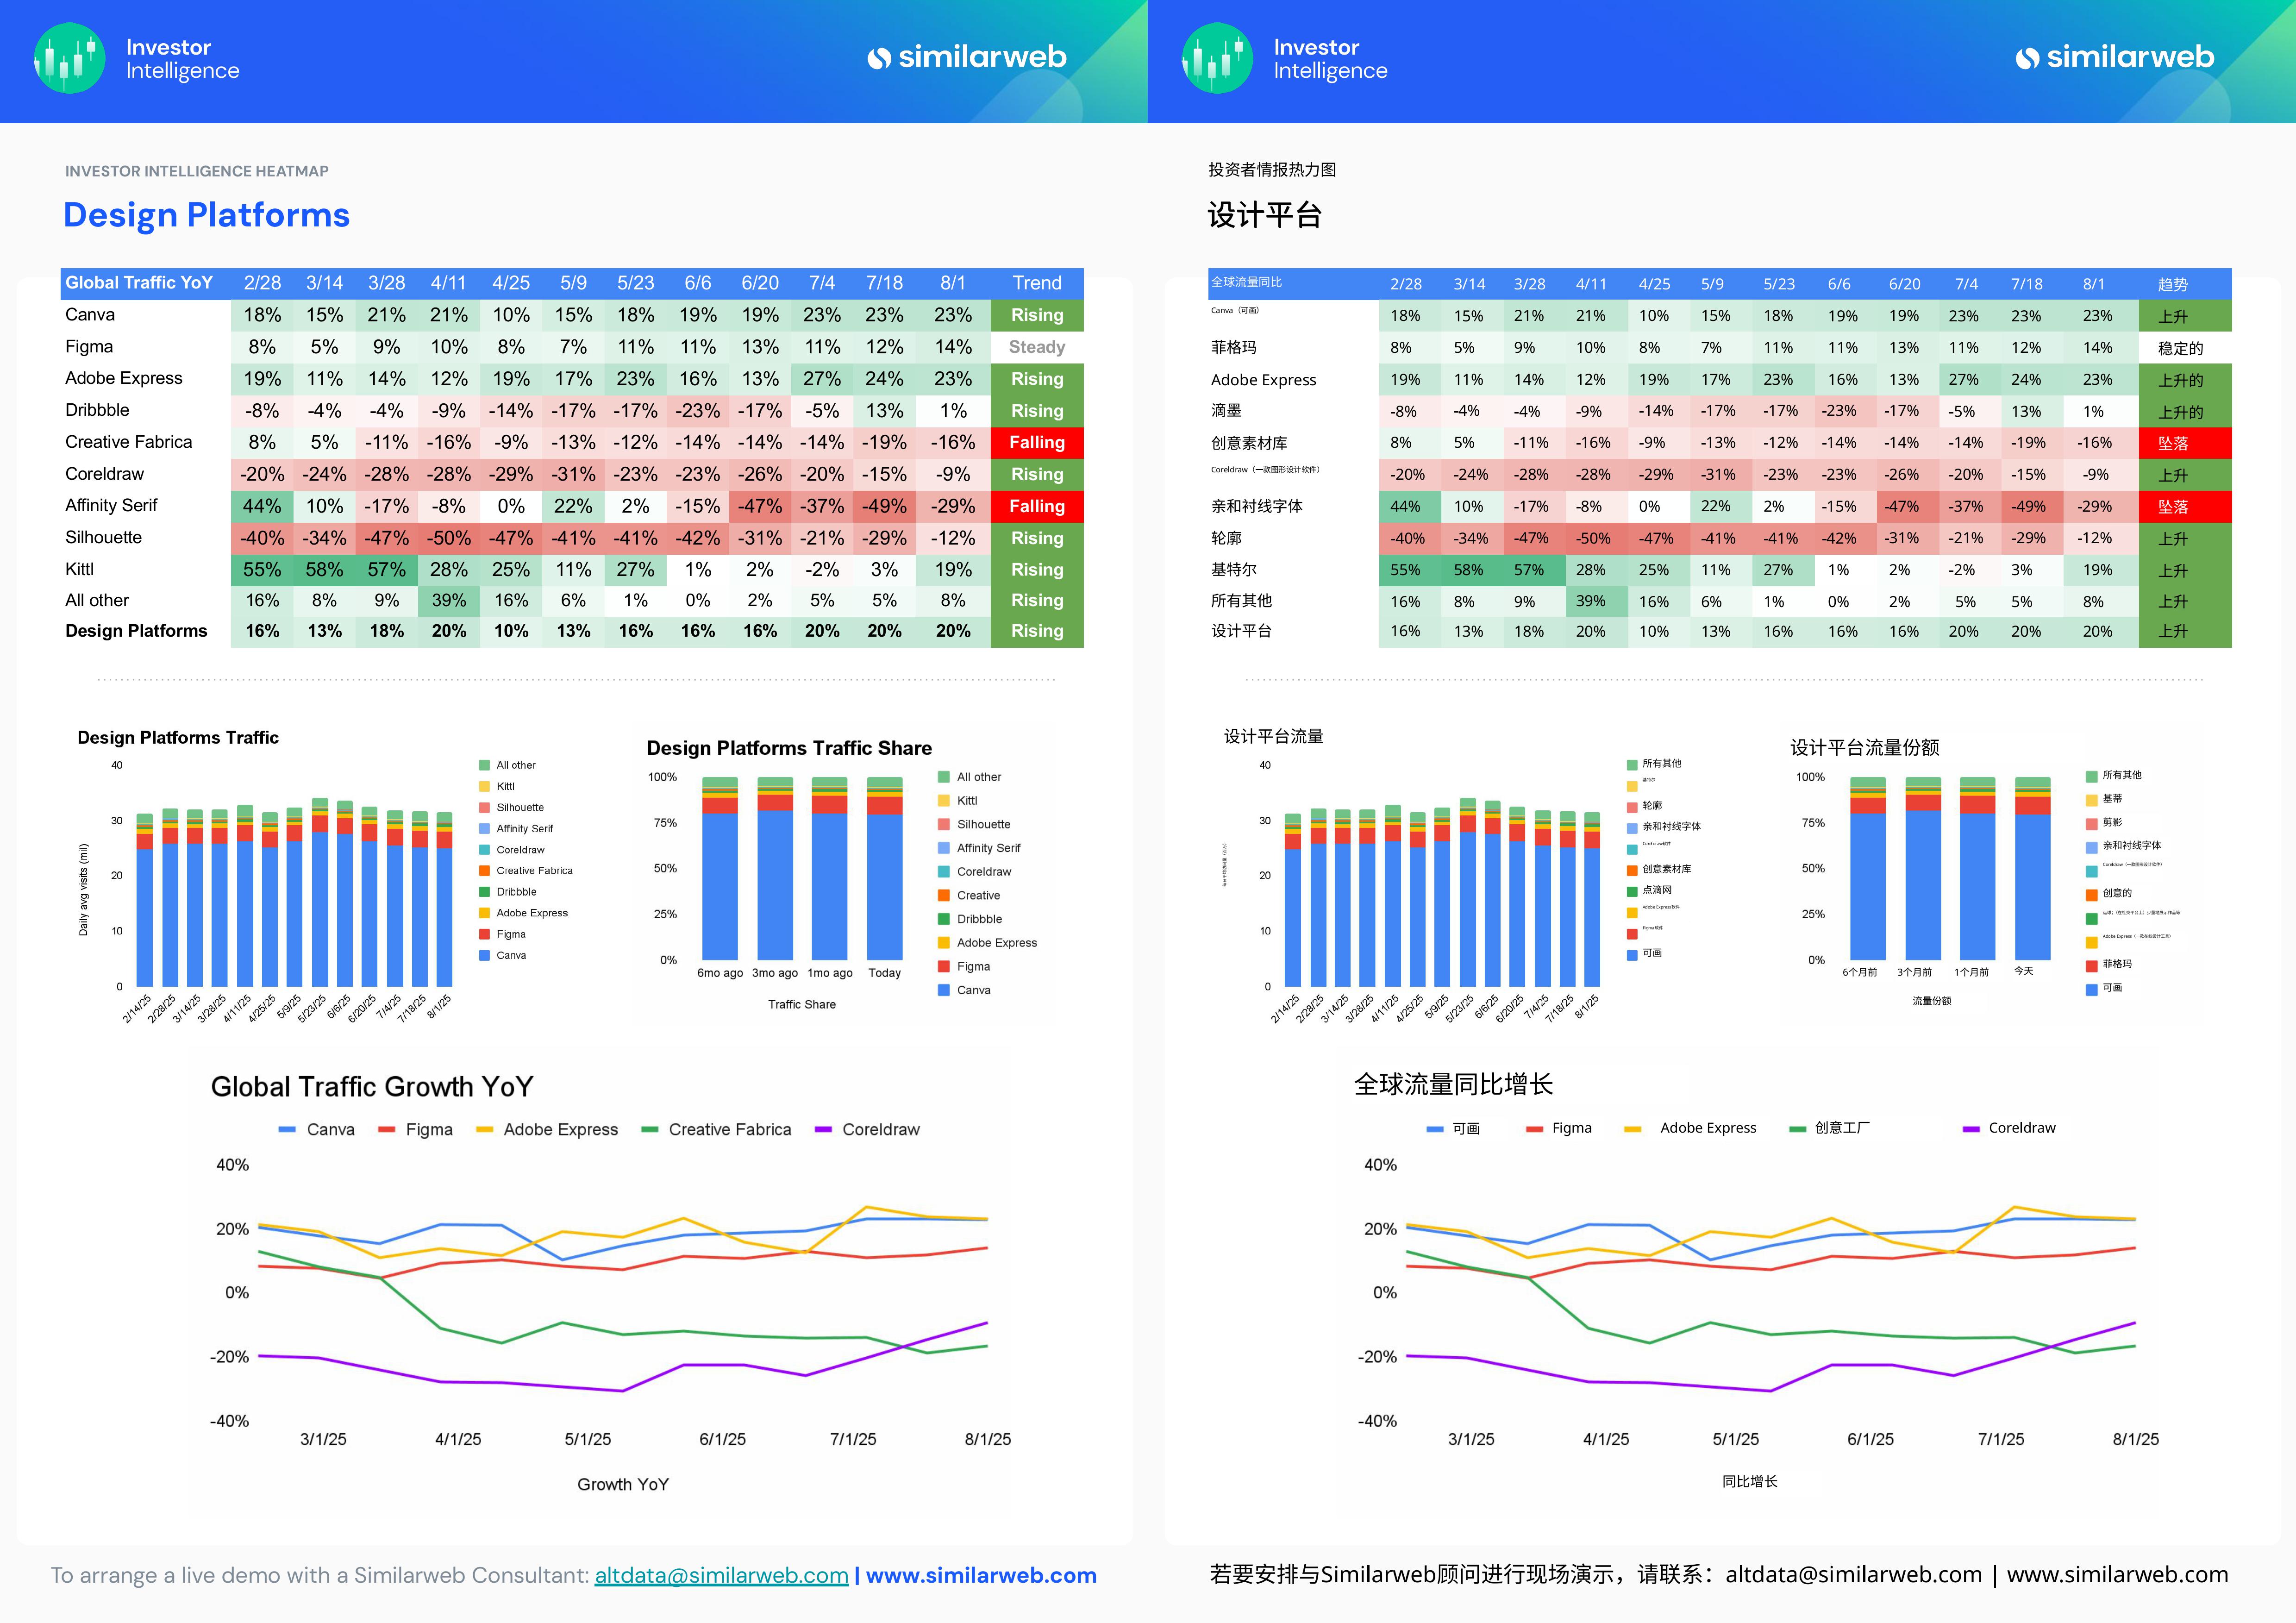Click the Coreldraw purple legend marker in Growth chart

[x=823, y=1130]
